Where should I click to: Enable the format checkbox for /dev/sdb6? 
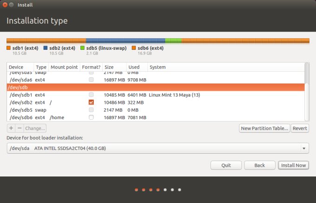coord(91,117)
